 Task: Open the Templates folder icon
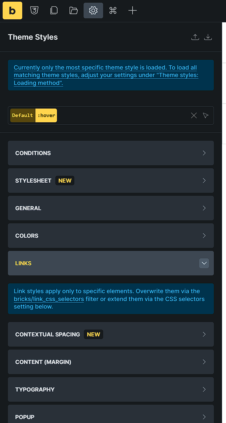click(x=74, y=10)
